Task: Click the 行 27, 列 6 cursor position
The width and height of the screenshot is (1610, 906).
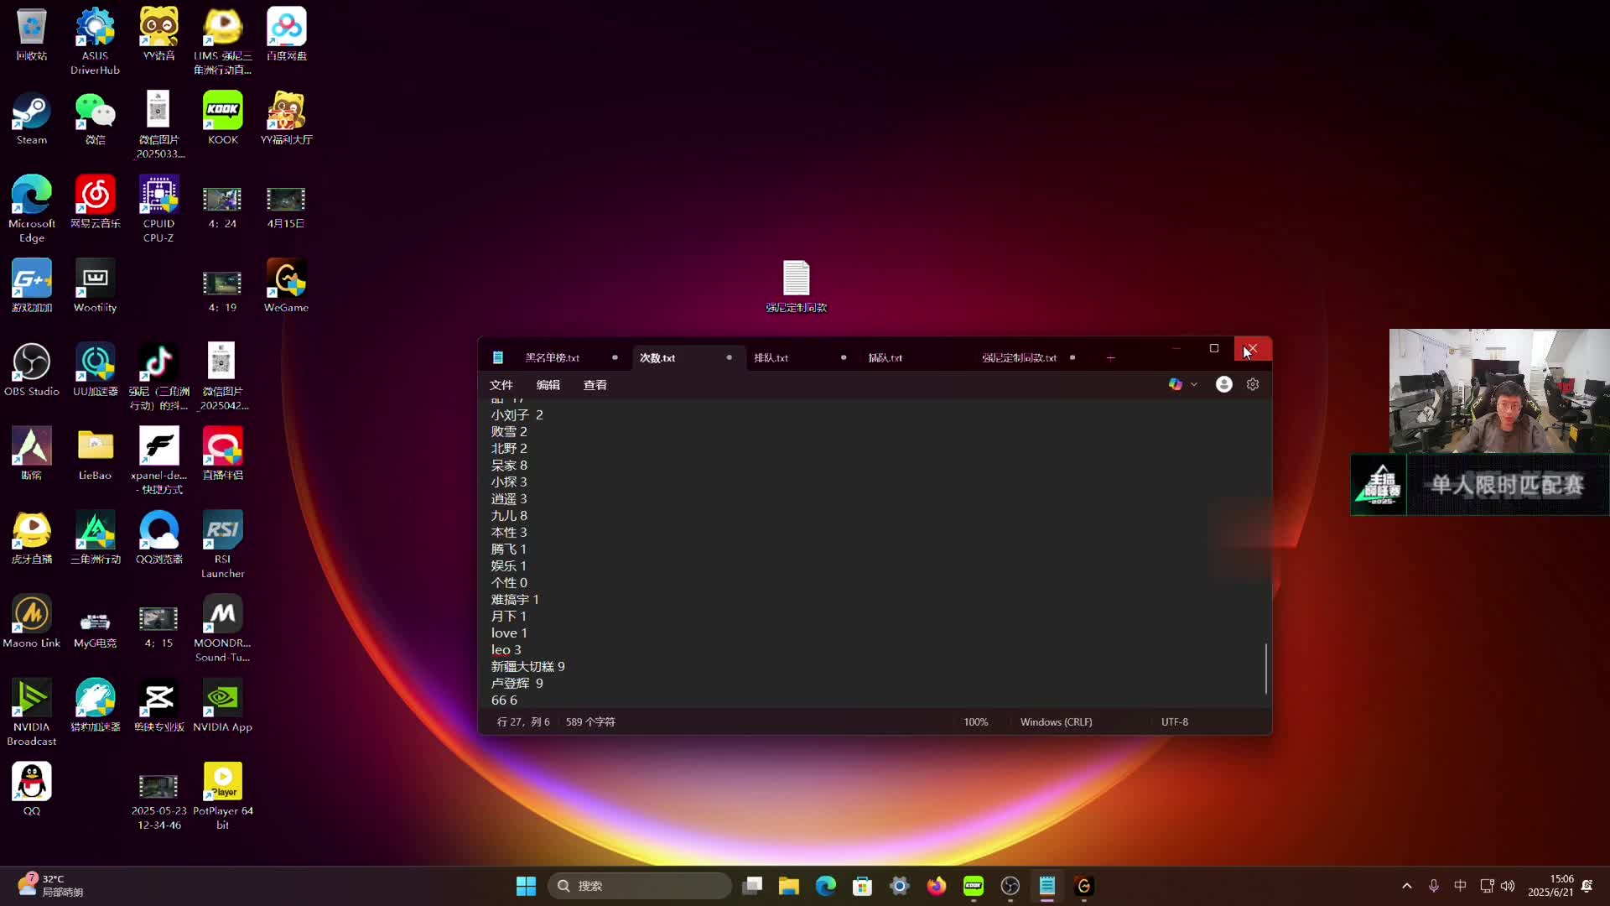Action: pos(523,722)
